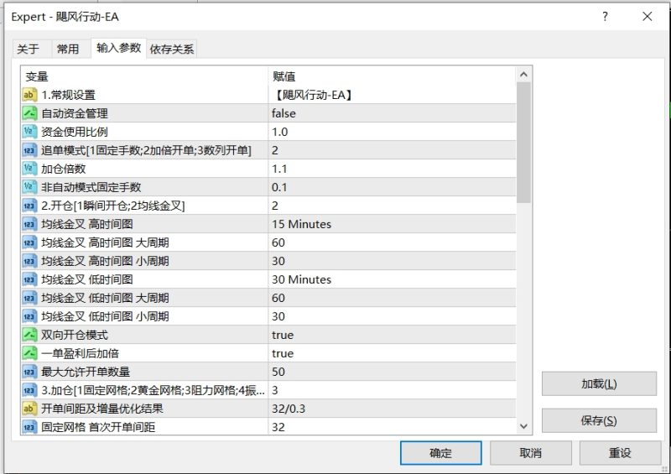Click the 重设 button
The width and height of the screenshot is (671, 474).
[620, 453]
